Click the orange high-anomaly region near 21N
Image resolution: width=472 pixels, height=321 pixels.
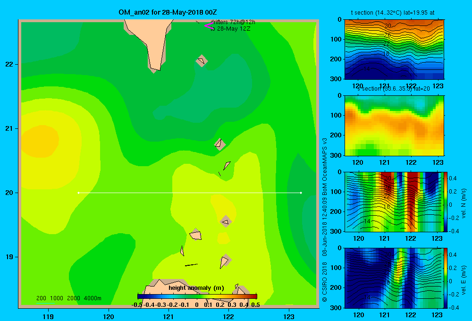pos(41,142)
